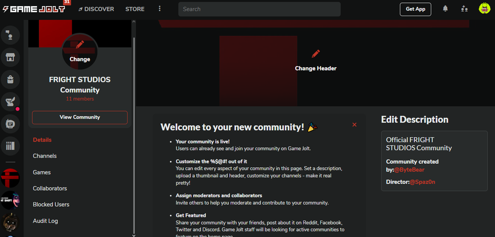Open the Shift community thumbnail in sidebar
This screenshot has width=495, height=237.
pos(10,200)
